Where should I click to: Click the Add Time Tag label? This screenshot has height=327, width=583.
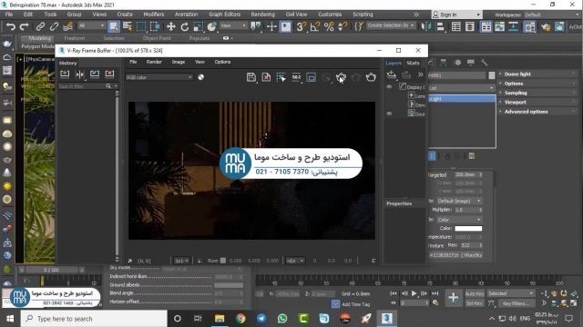pyautogui.click(x=355, y=304)
